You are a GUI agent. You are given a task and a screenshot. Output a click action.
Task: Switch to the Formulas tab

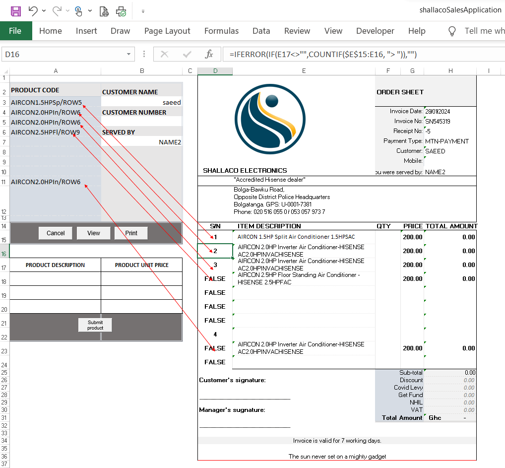[221, 31]
